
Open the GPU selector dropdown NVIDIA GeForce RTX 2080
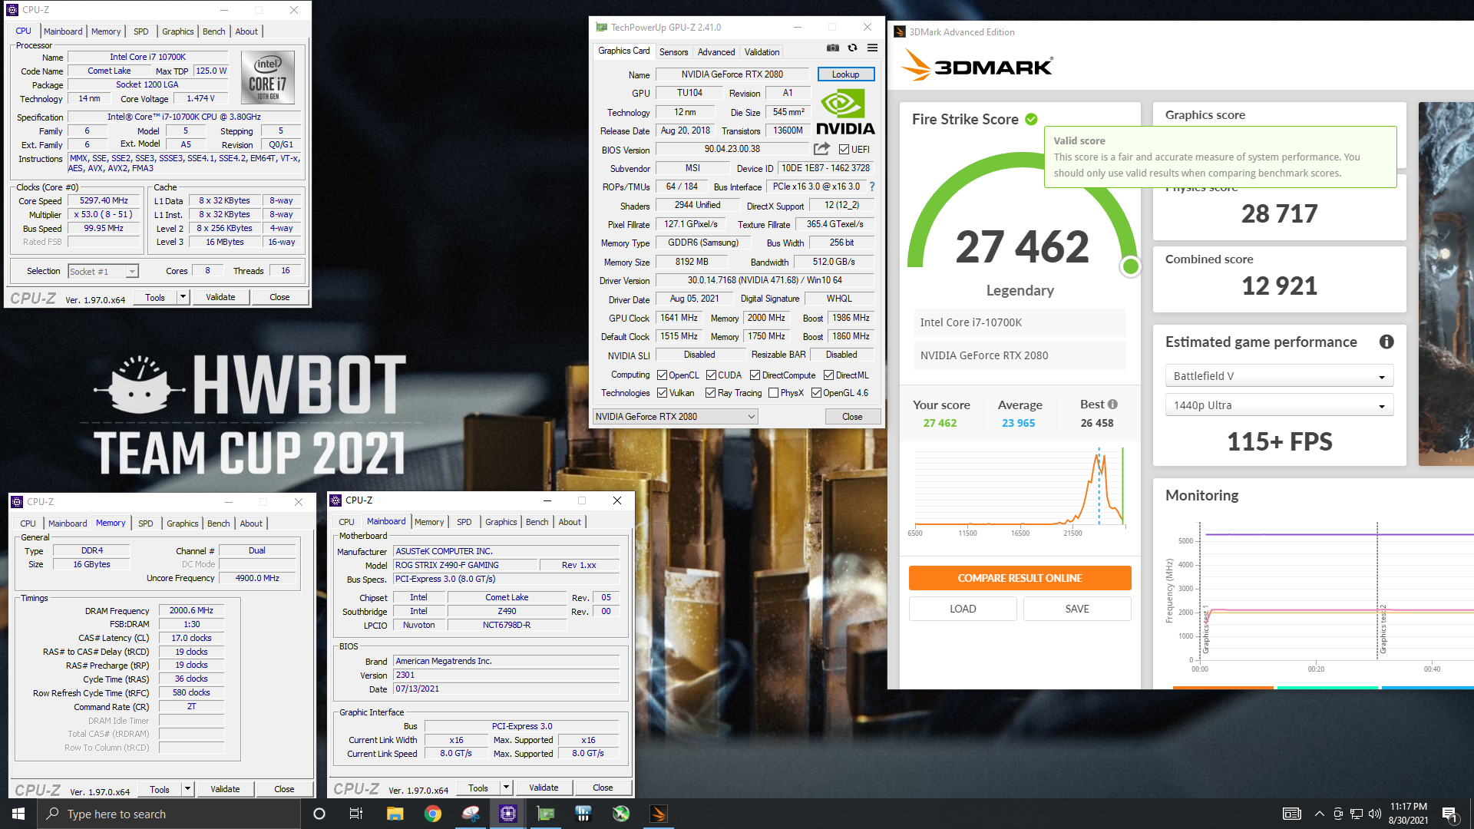675,417
